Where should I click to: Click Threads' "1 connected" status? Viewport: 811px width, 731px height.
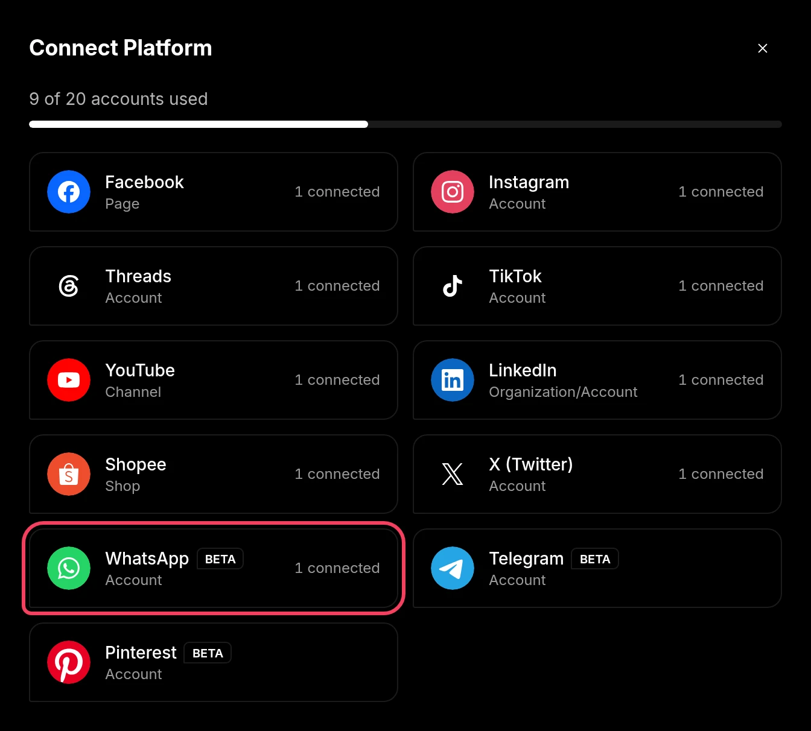(x=337, y=286)
